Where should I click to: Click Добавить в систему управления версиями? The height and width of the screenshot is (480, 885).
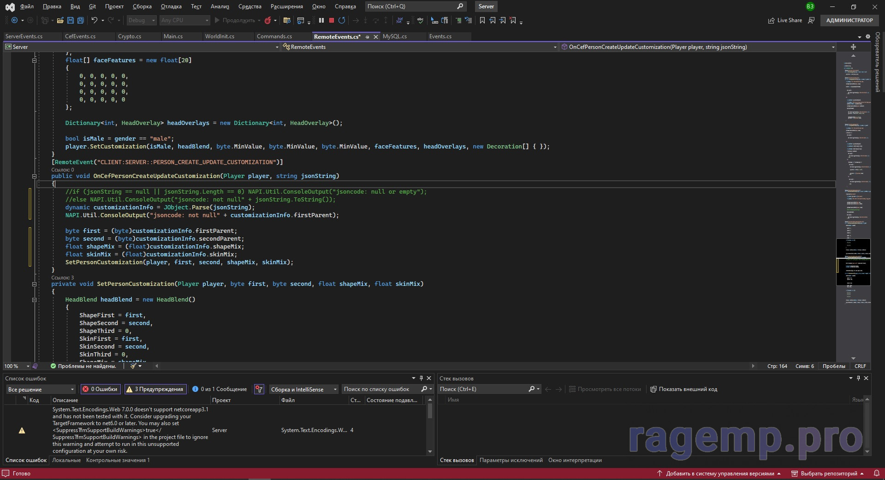coord(719,473)
